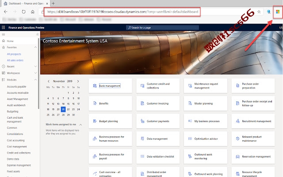Expand the Recent section
The image size is (283, 177).
pyautogui.click(x=35, y=66)
